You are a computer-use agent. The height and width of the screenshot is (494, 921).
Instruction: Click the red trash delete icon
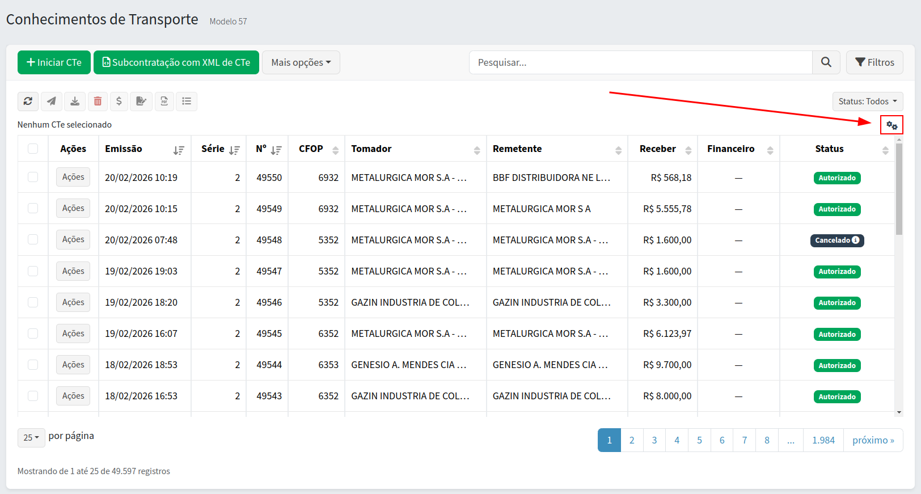tap(98, 102)
